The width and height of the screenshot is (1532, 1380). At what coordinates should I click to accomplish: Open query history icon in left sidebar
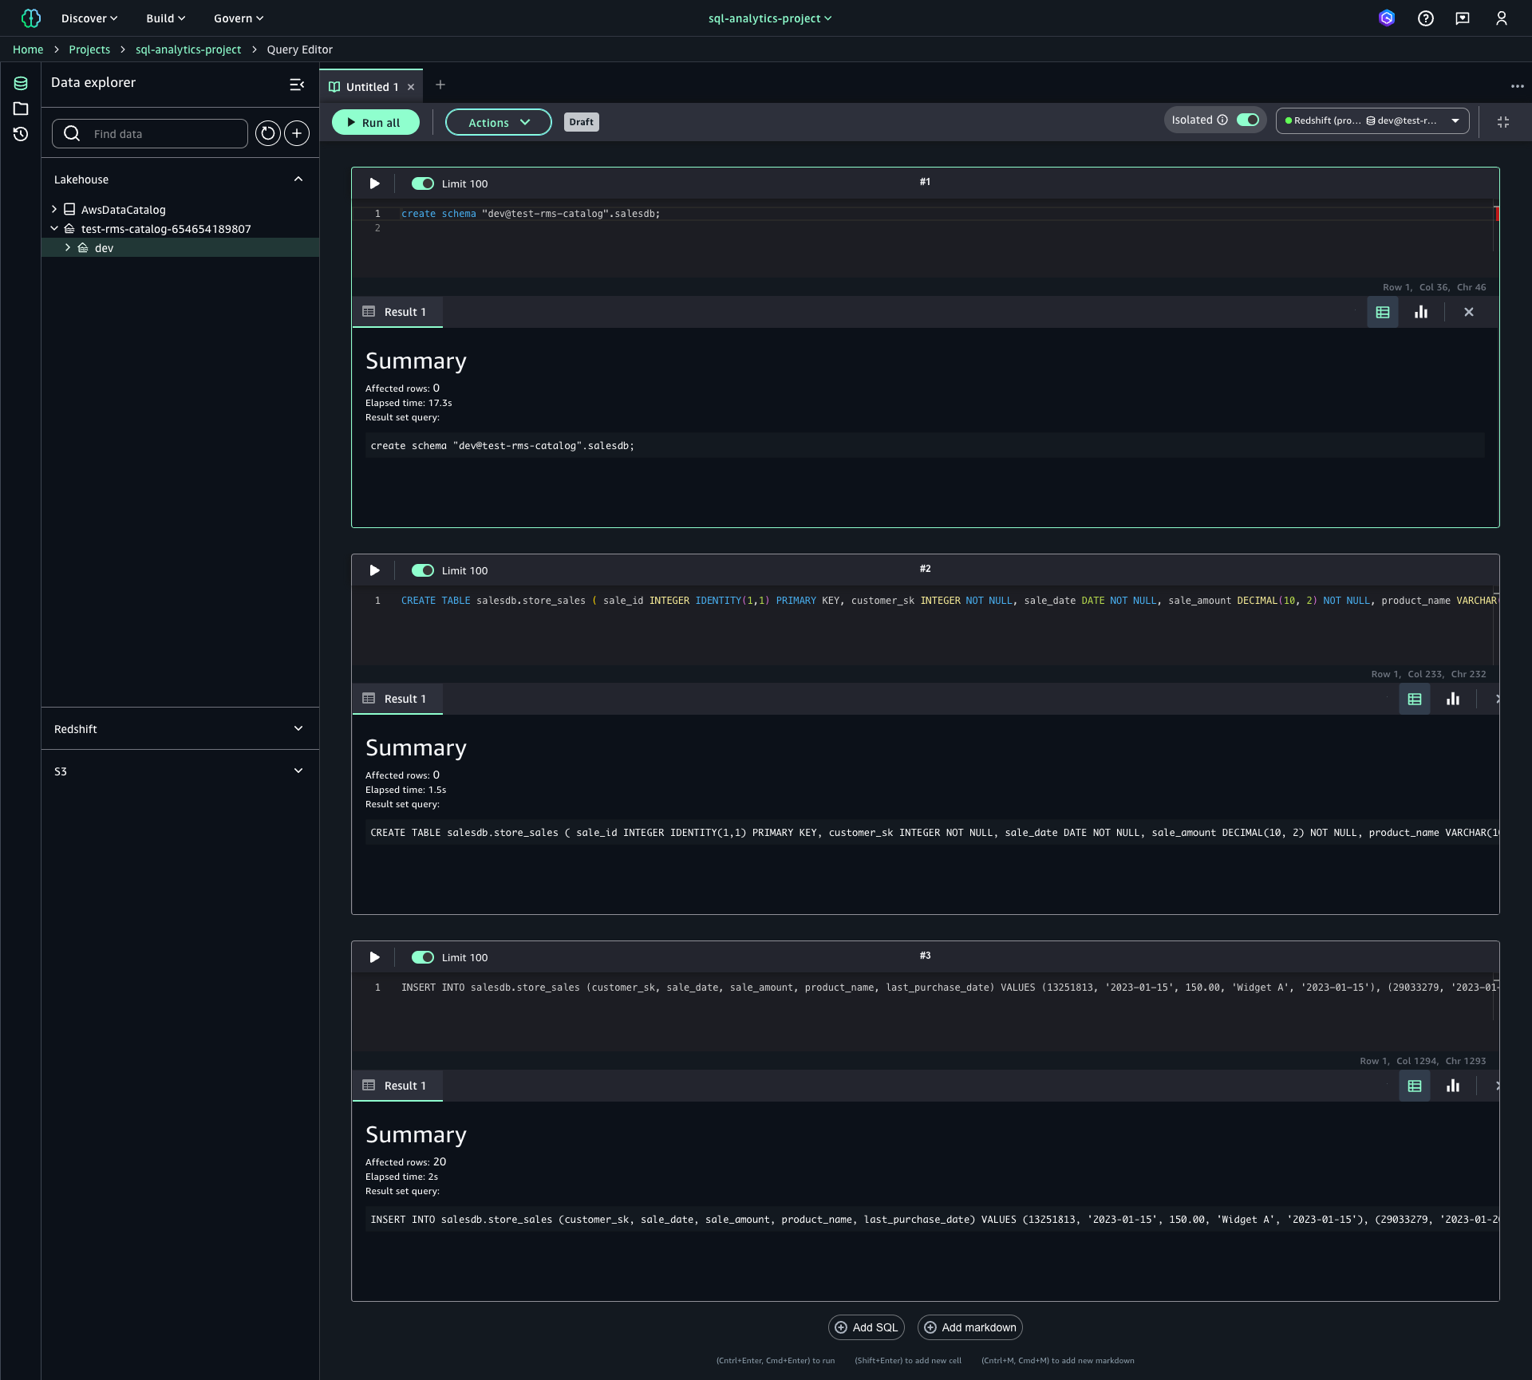pos(21,134)
